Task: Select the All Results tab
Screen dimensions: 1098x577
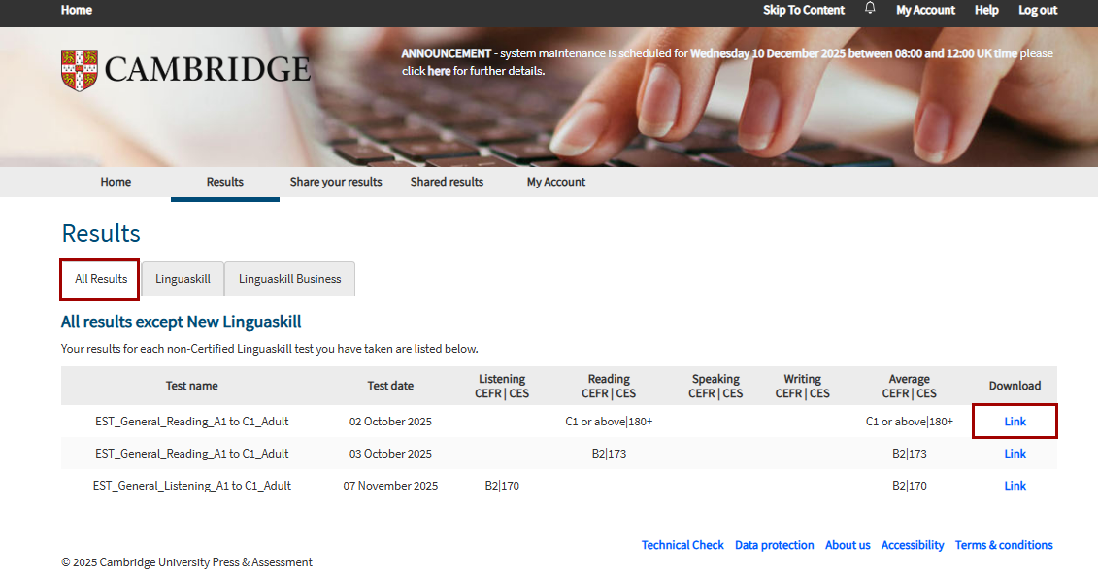Action: (101, 279)
